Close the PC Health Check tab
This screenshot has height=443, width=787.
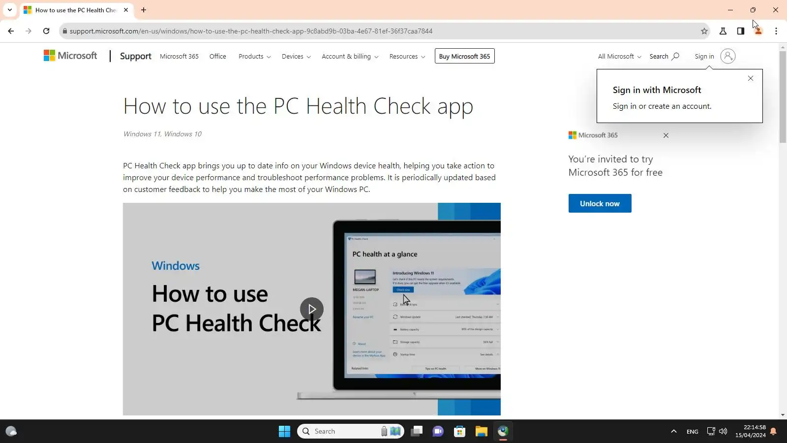[126, 10]
